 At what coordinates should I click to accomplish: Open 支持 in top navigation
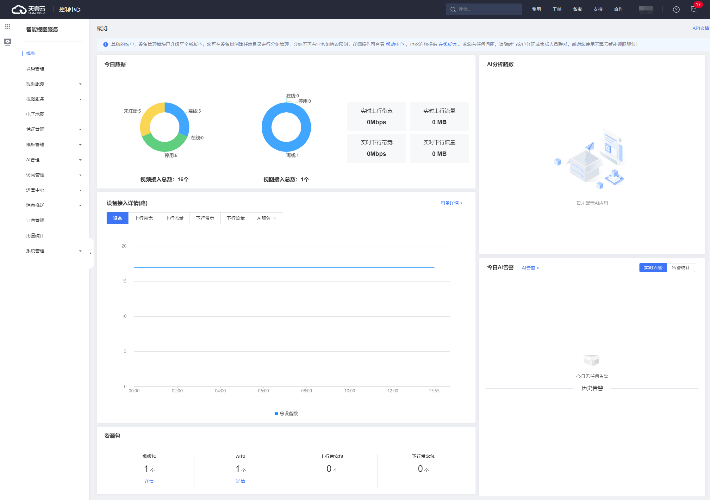pyautogui.click(x=598, y=9)
